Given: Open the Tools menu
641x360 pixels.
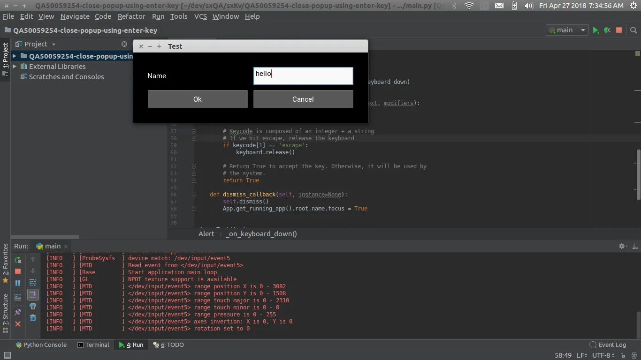Looking at the screenshot, I should (179, 16).
